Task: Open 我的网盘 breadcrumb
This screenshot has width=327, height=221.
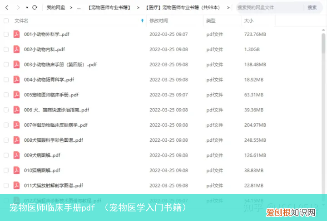Action: pyautogui.click(x=56, y=8)
